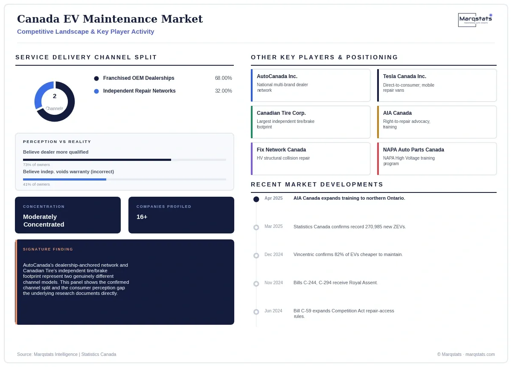The width and height of the screenshot is (512, 367).
Task: Click Vincentric confirms 82% of EVs entry
Action: [x=348, y=254]
